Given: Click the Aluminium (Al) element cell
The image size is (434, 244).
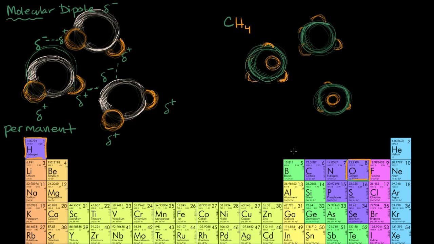Looking at the screenshot, I should [294, 191].
